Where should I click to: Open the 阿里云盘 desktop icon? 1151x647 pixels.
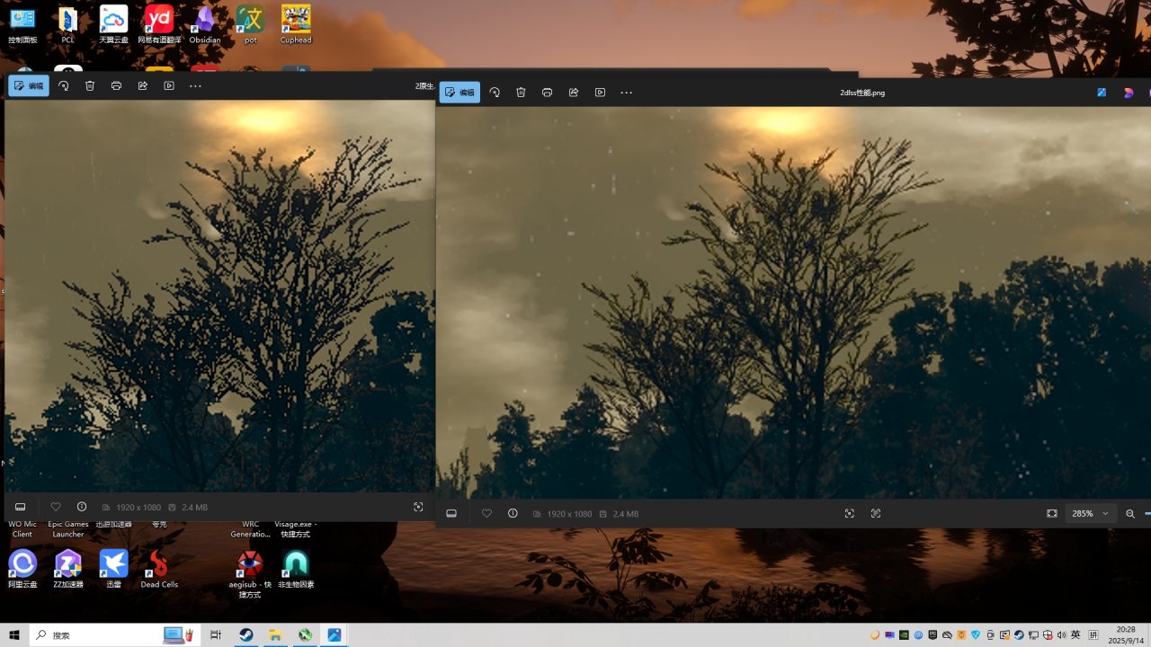[x=22, y=569]
